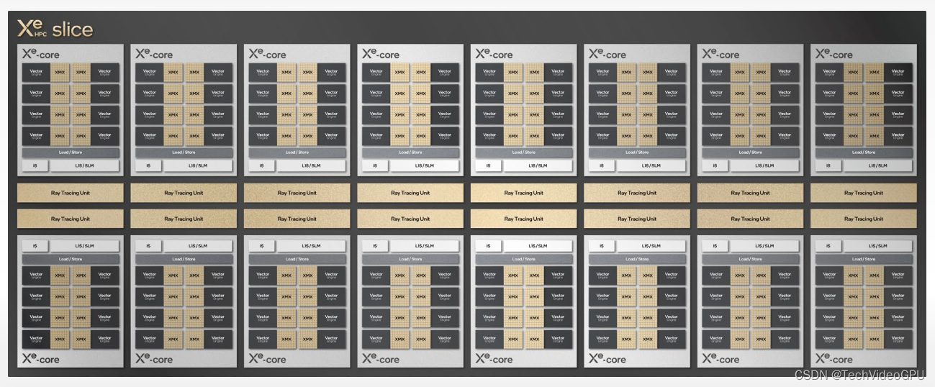Click the Xe HPC slice title

[55, 29]
